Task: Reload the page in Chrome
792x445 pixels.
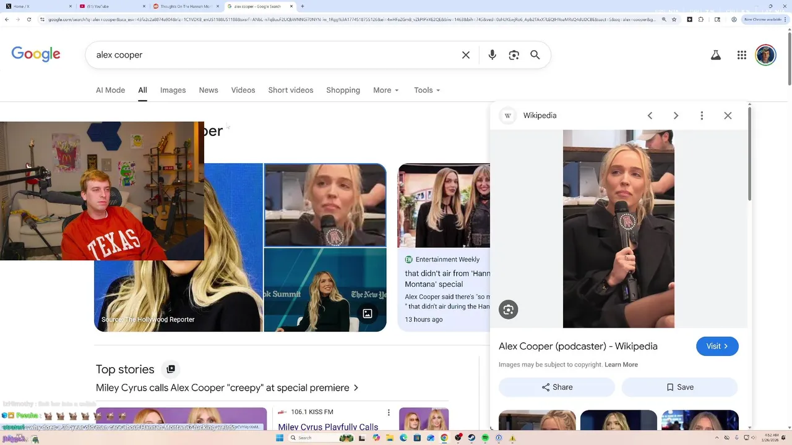Action: point(28,19)
